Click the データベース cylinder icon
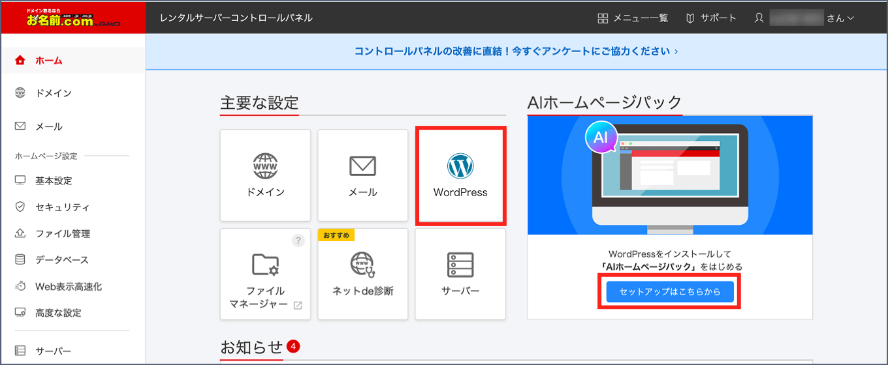Screen dimensions: 888x365 pos(20,259)
